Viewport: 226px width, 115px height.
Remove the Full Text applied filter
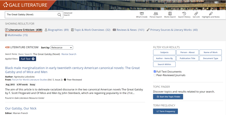(x=33, y=59)
